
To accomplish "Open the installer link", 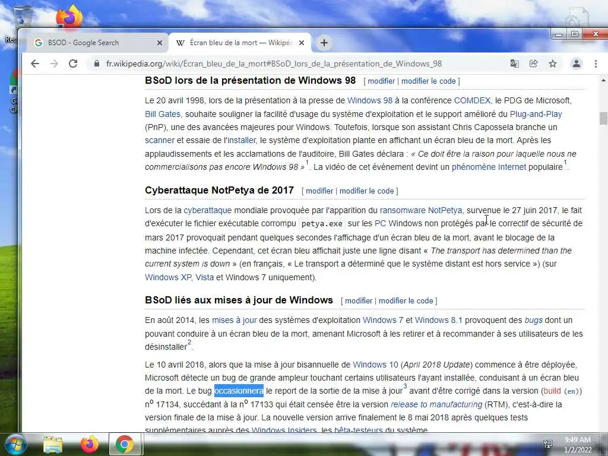I will pos(242,140).
